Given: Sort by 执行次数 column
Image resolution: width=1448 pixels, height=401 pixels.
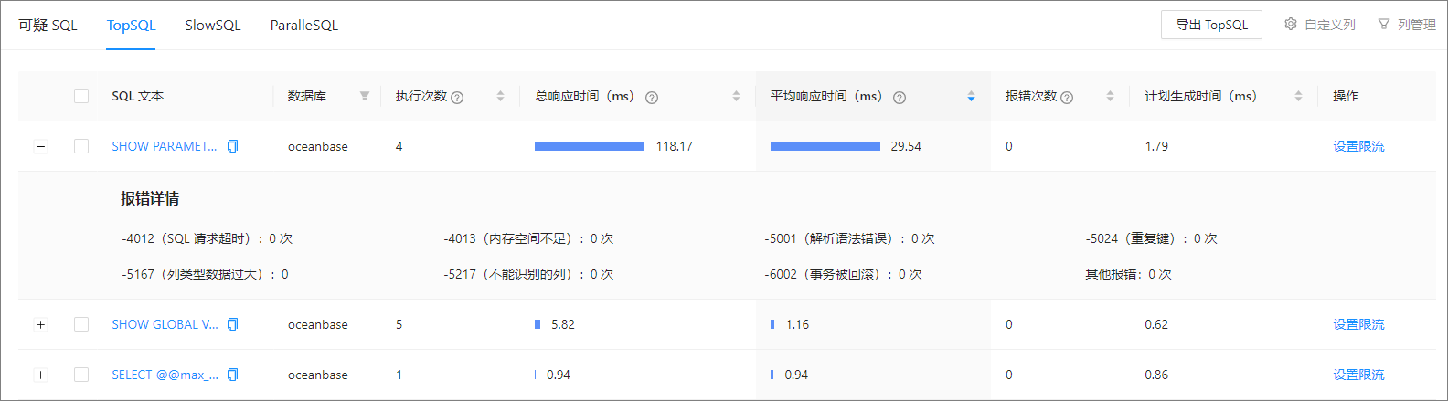Looking at the screenshot, I should click(x=500, y=96).
